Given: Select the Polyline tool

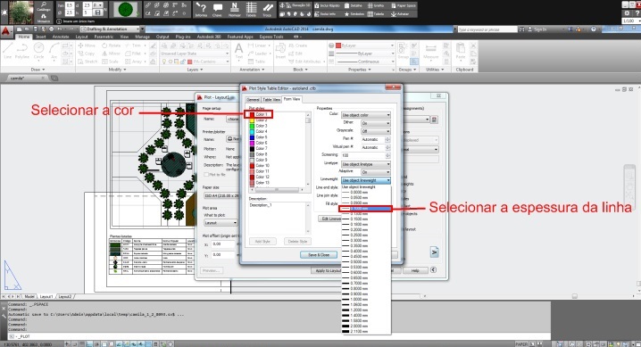Looking at the screenshot, I should click(22, 50).
